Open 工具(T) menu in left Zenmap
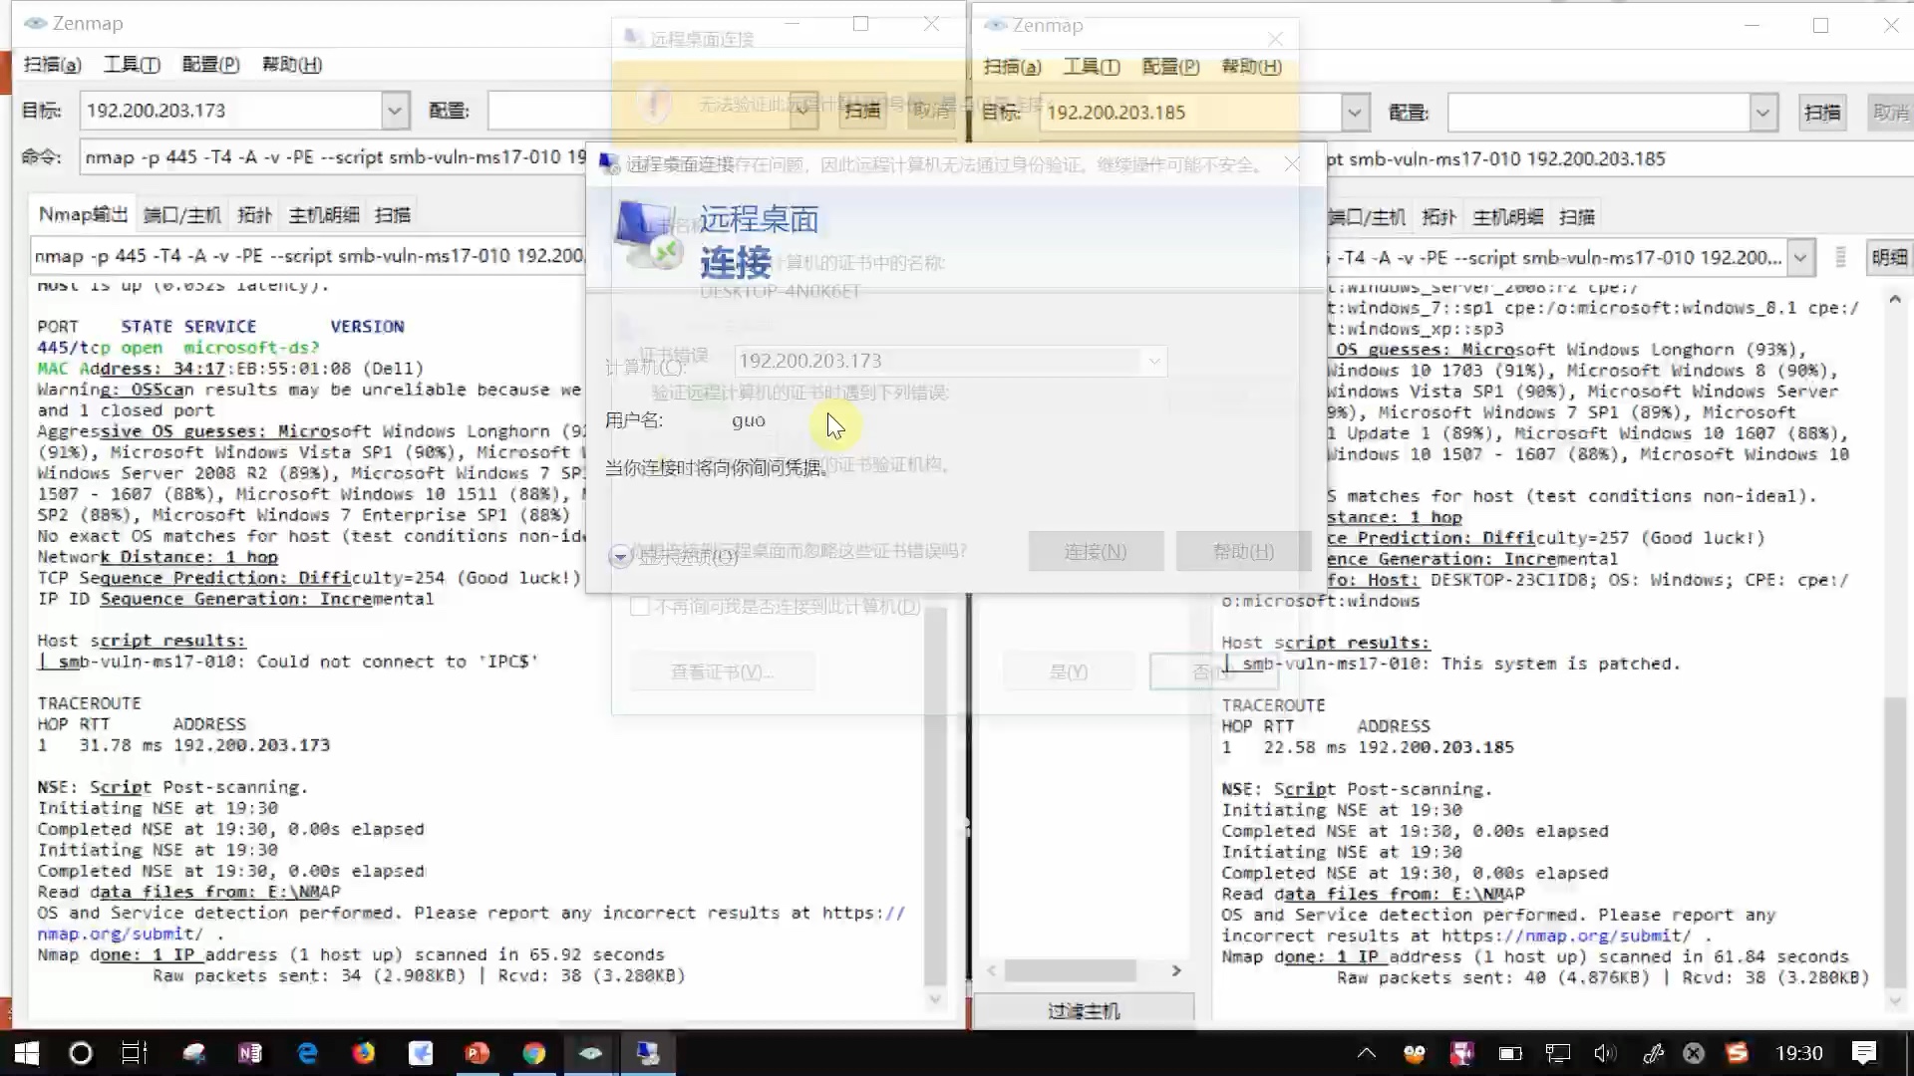 [x=132, y=65]
